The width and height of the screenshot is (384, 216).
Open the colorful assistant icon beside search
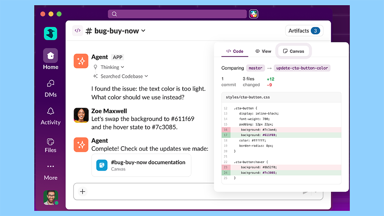click(253, 14)
